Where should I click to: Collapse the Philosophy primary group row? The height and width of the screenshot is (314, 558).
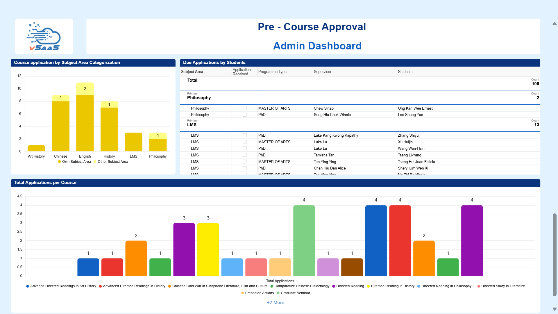(x=199, y=98)
